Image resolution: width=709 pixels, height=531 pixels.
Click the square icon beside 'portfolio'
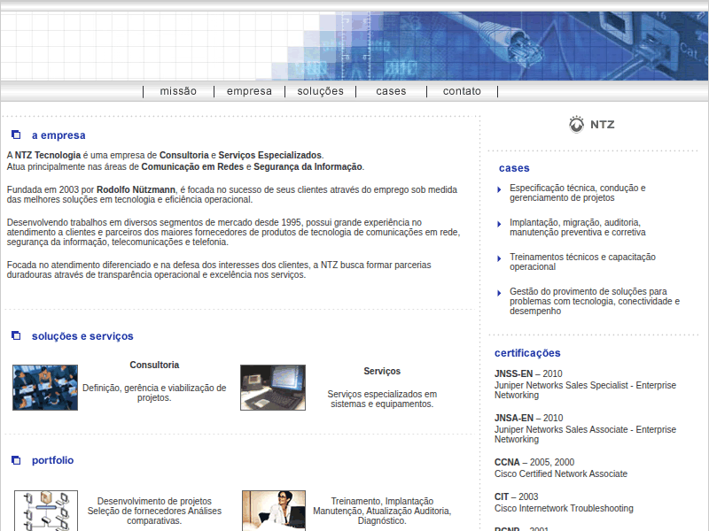(16, 460)
